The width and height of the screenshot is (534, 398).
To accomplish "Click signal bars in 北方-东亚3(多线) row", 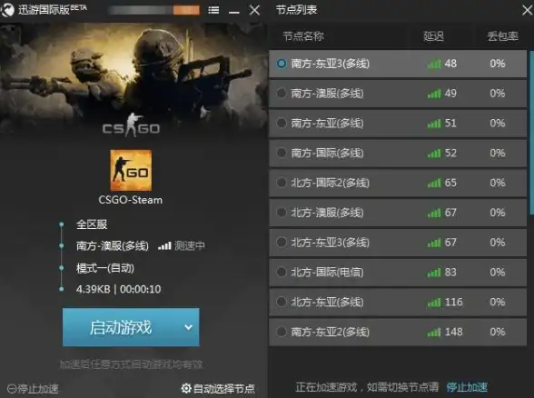I will (434, 243).
